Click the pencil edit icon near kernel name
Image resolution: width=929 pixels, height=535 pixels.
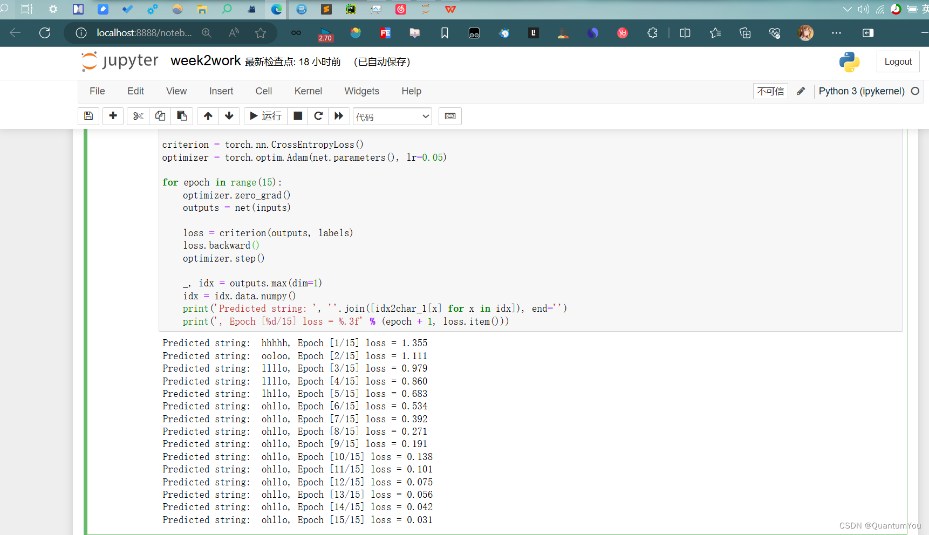(801, 91)
